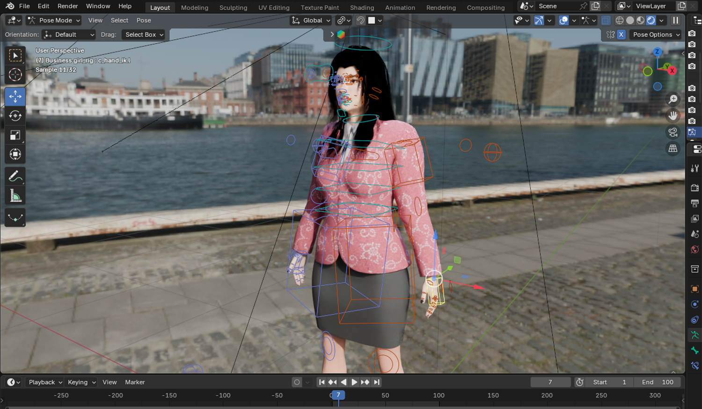Switch to solid viewport shading
The height and width of the screenshot is (409, 702).
[630, 21]
